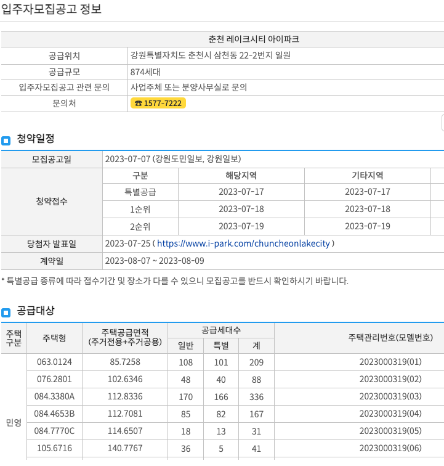This screenshot has width=444, height=466.
Task: Click the 해당지역 column header
Action: click(x=241, y=175)
